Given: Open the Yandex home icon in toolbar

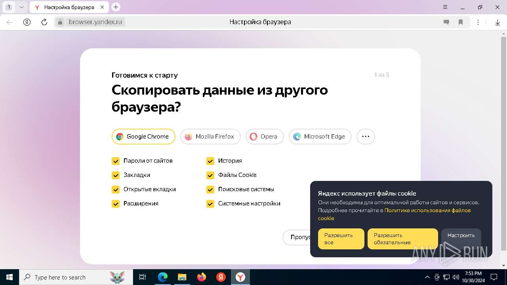Looking at the screenshot, I should tap(27, 22).
